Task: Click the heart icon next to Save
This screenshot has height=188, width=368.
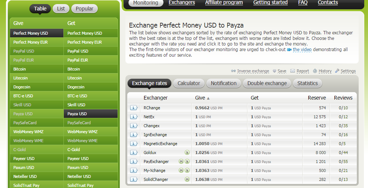Action: click(x=274, y=71)
